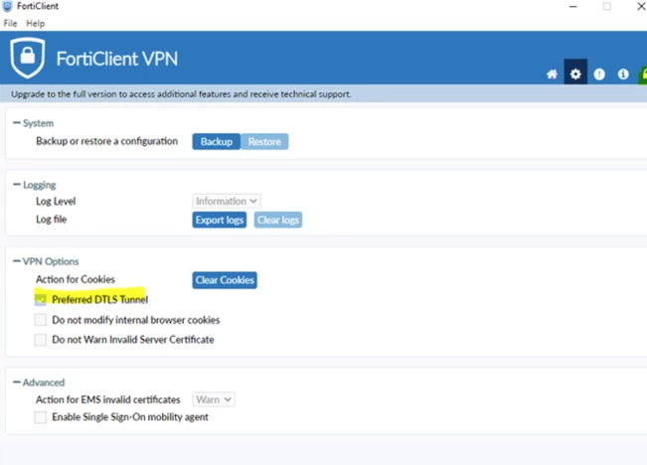Viewport: 647px width, 465px height.
Task: Open the EMS invalid certificates Warn dropdown
Action: (x=214, y=399)
